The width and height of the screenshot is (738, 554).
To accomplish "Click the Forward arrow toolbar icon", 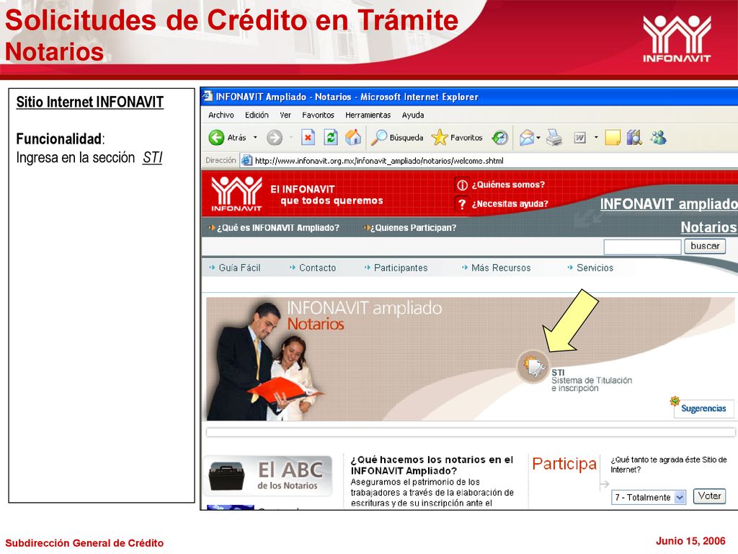I will (x=275, y=138).
